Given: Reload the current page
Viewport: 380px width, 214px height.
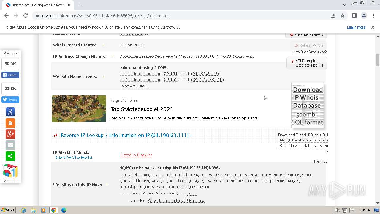Looking at the screenshot, I should click(x=26, y=15).
